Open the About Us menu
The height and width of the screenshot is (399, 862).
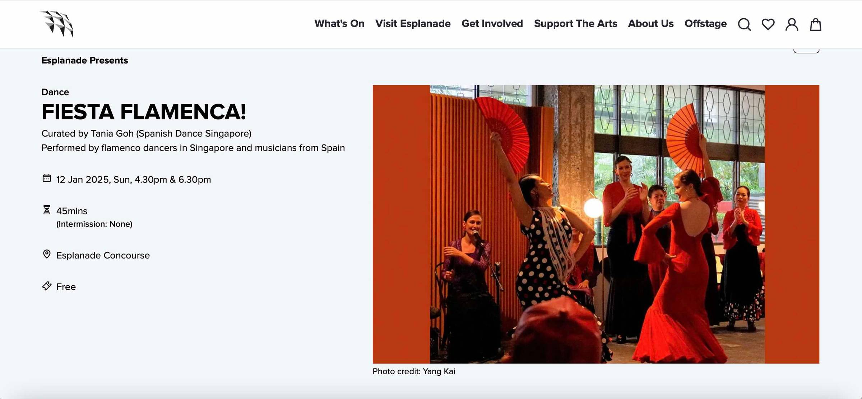click(x=650, y=24)
